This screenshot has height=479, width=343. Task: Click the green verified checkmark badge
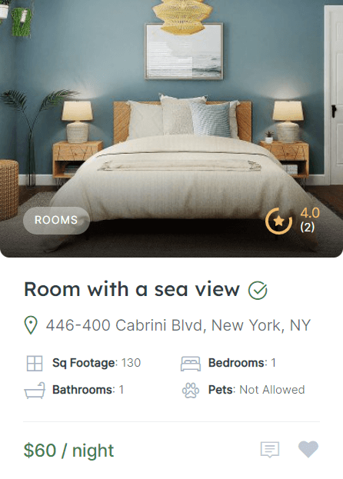[258, 290]
